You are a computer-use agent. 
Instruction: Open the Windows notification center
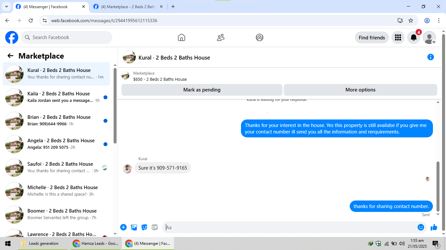[436, 243]
